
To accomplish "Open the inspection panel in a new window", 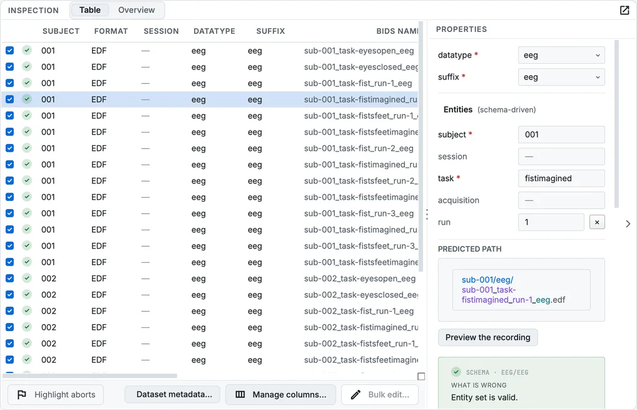I will pyautogui.click(x=624, y=10).
